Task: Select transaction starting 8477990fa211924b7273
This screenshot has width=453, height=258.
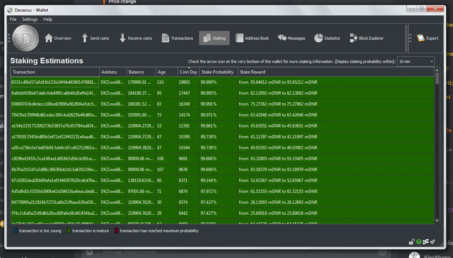Action: tap(55, 202)
